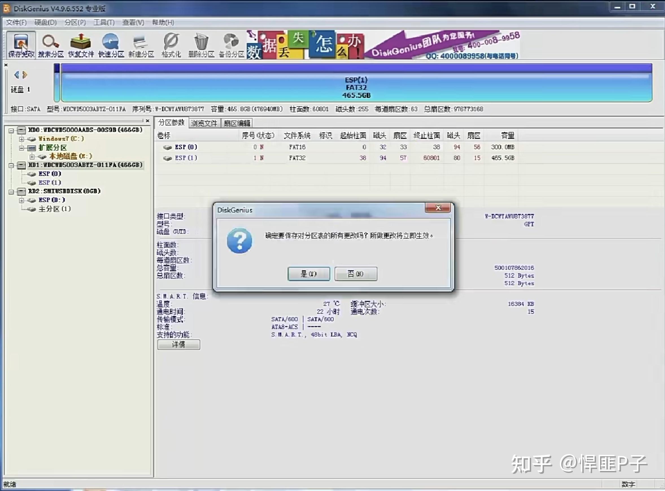Select ESP (0) under HD1 in tree
The width and height of the screenshot is (665, 491).
pos(50,174)
